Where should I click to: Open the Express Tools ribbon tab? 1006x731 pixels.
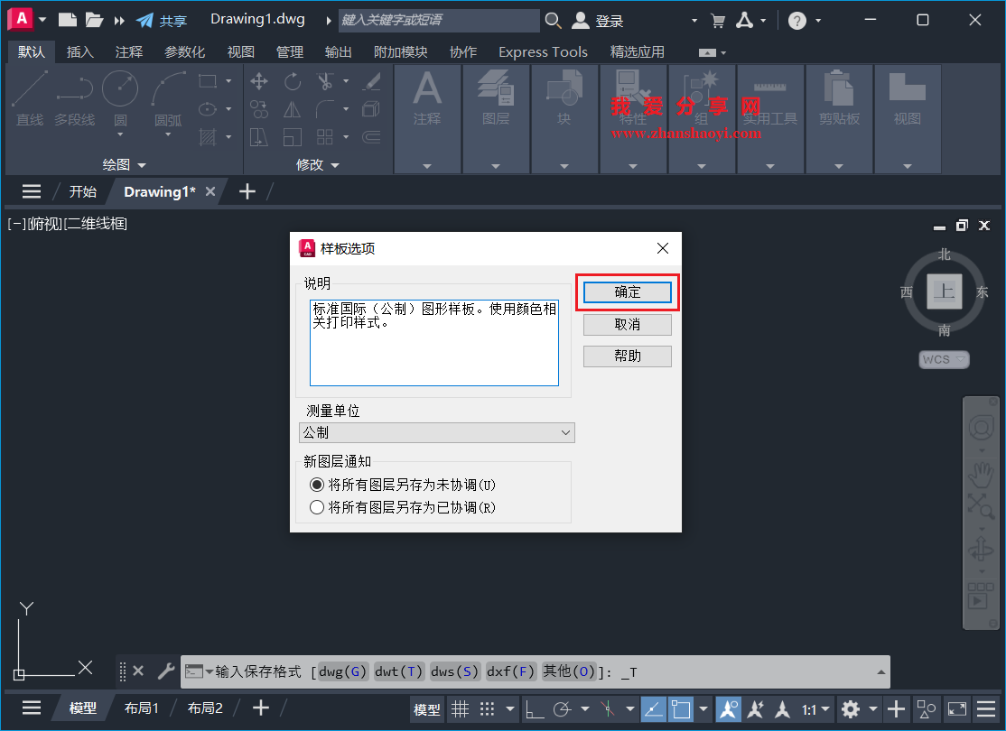[543, 52]
